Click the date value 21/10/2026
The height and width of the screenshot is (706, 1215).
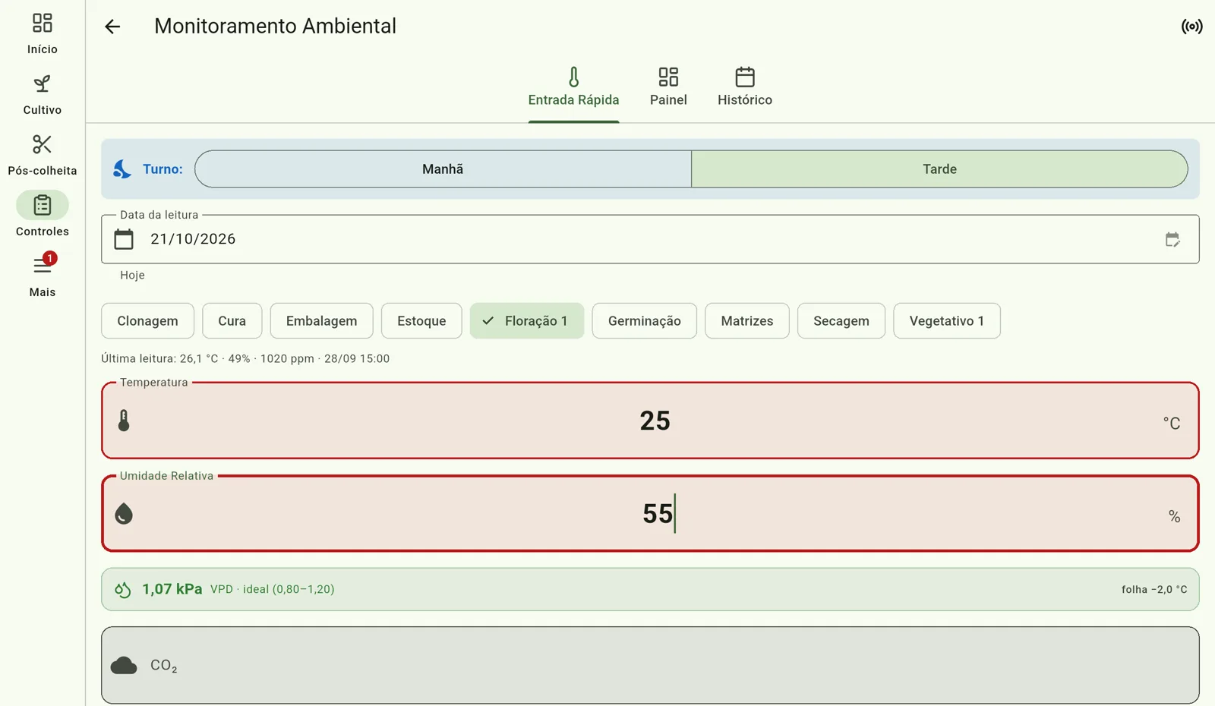[193, 239]
